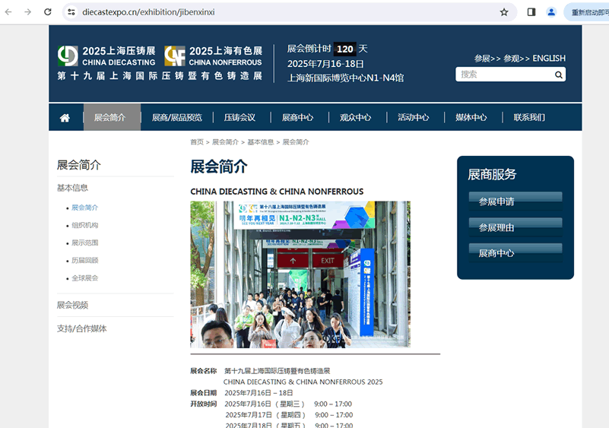Select 展会简介 sidebar sub-item
The height and width of the screenshot is (428, 609).
click(x=84, y=208)
